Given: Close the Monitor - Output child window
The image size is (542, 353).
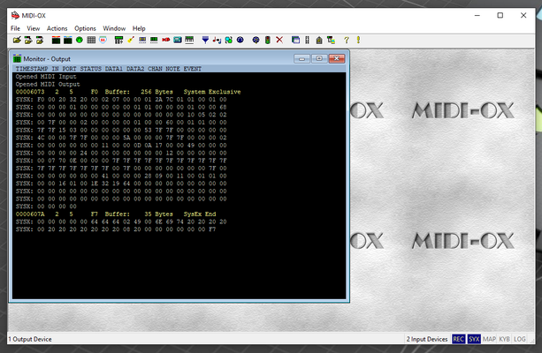Looking at the screenshot, I should [337, 58].
